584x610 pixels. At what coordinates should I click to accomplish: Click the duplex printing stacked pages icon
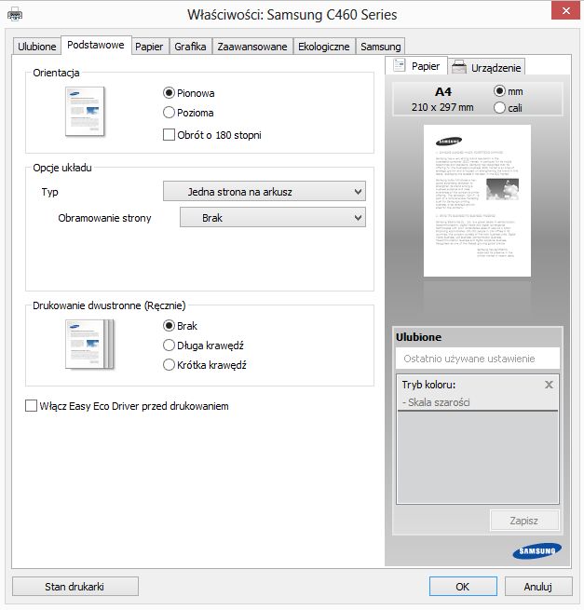pyautogui.click(x=89, y=345)
